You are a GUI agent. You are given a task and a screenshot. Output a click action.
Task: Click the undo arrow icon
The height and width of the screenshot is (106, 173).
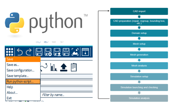[x=20, y=52]
